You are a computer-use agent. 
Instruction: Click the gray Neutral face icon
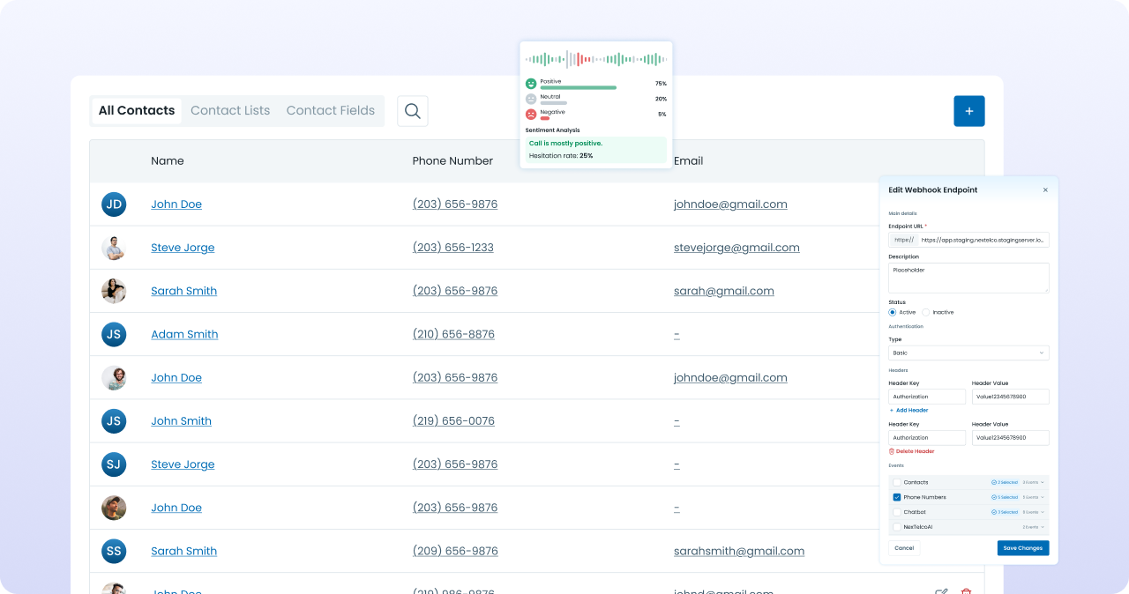coord(531,99)
